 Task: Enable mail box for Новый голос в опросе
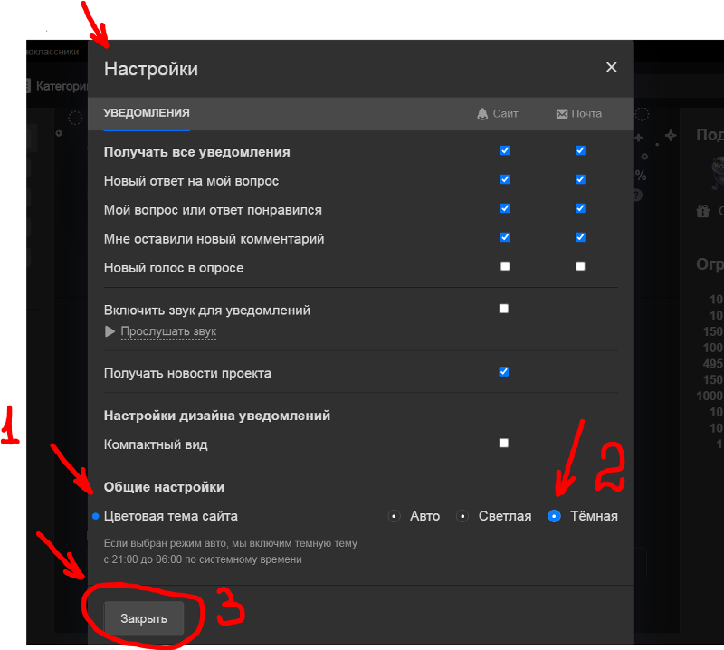580,266
